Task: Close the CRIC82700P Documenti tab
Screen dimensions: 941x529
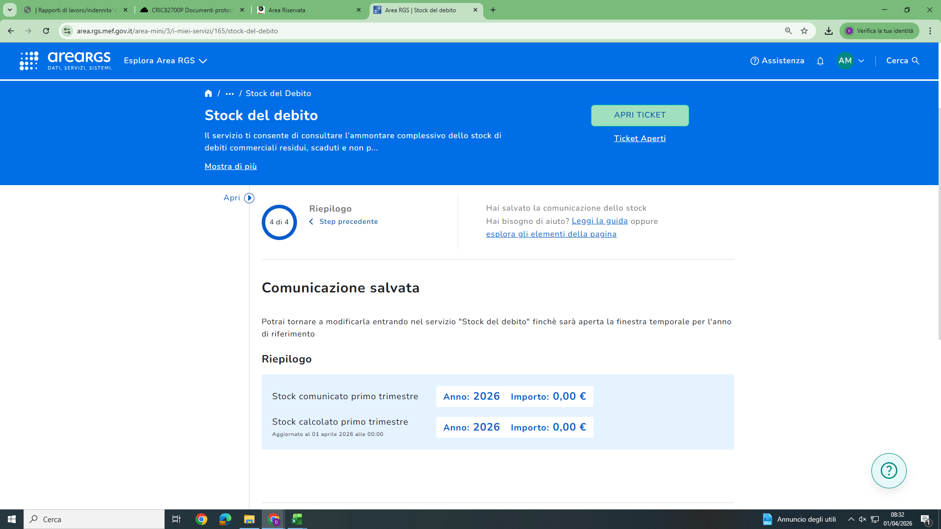Action: pos(242,10)
